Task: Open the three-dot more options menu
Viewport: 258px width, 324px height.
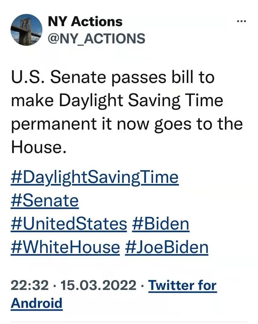Action: click(241, 21)
